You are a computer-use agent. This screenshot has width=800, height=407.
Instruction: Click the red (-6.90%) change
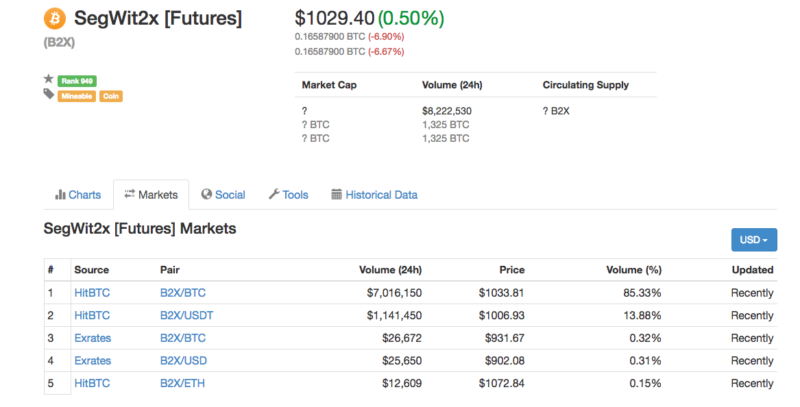pos(386,37)
